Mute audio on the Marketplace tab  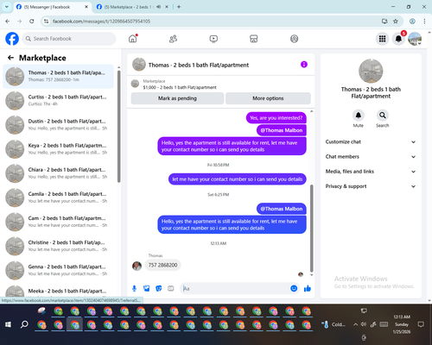tap(159, 7)
